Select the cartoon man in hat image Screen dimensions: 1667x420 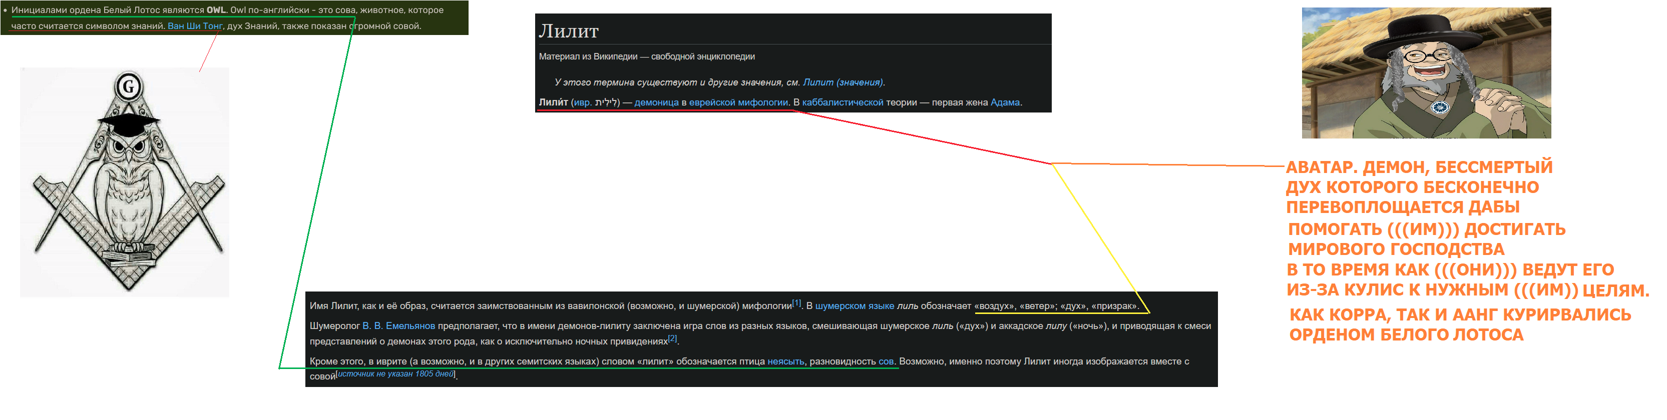(1426, 73)
